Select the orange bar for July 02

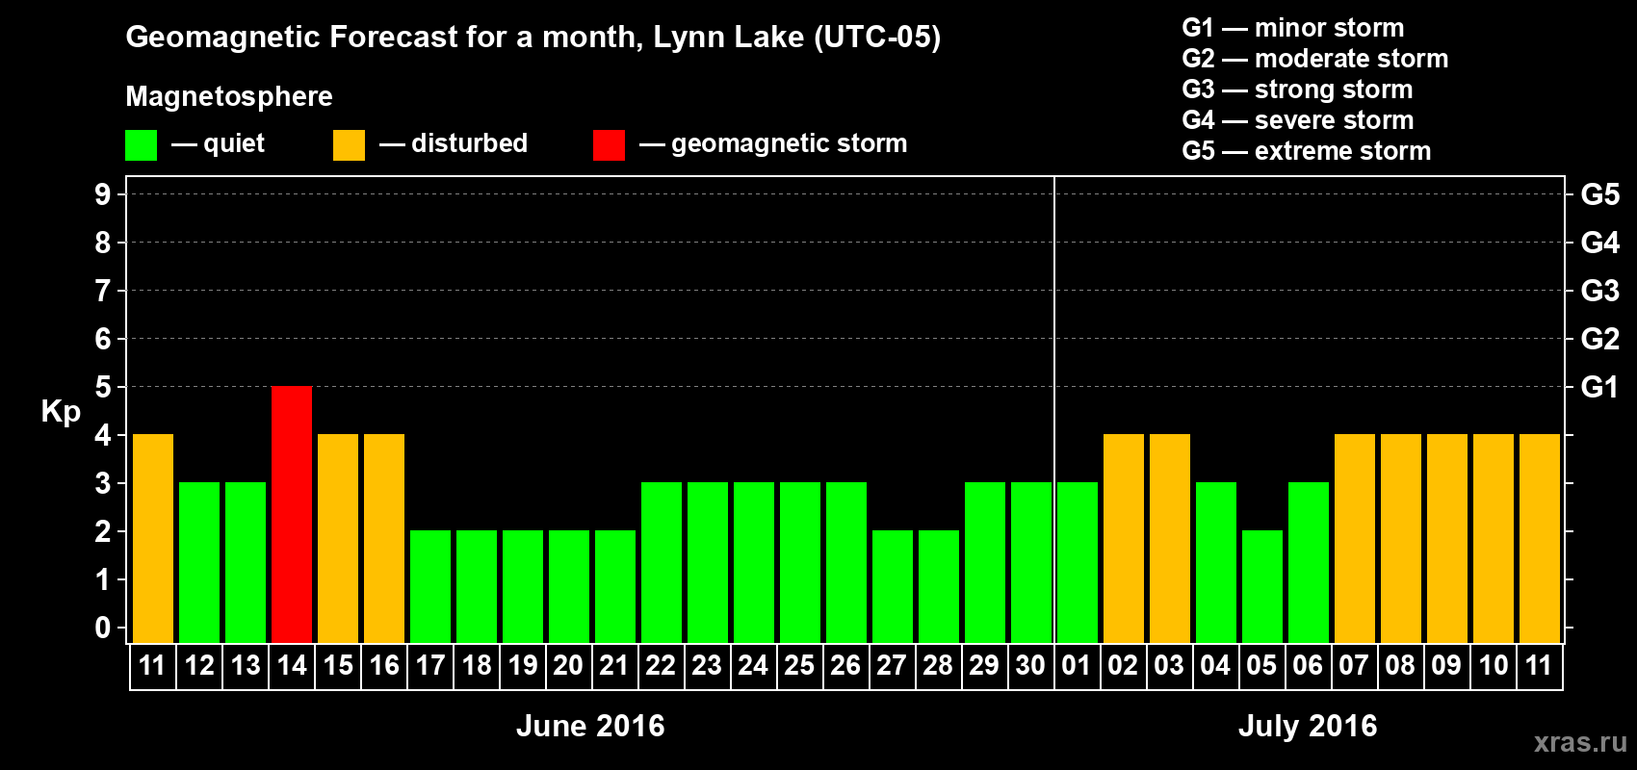pyautogui.click(x=1124, y=538)
